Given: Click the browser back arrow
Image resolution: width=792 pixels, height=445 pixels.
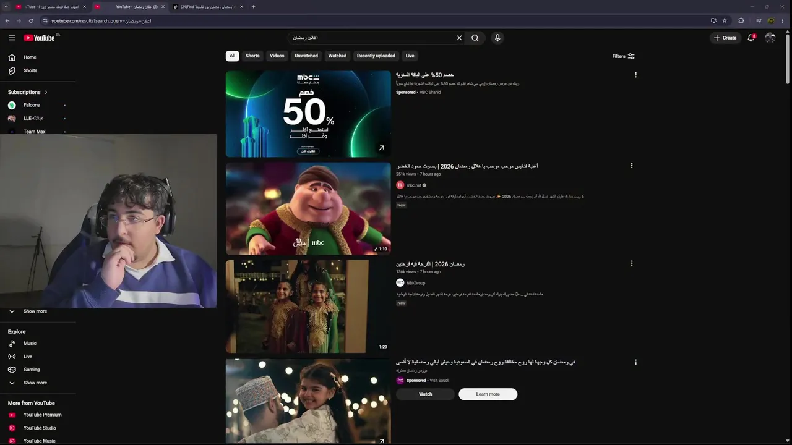Looking at the screenshot, I should [x=7, y=20].
